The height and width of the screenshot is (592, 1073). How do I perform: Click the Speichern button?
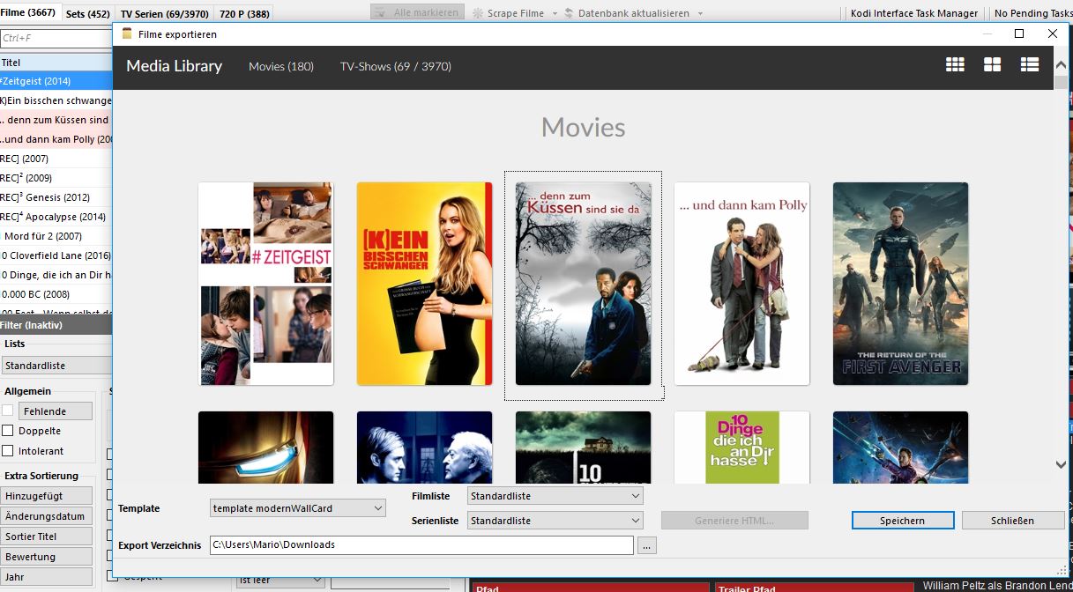(x=903, y=521)
